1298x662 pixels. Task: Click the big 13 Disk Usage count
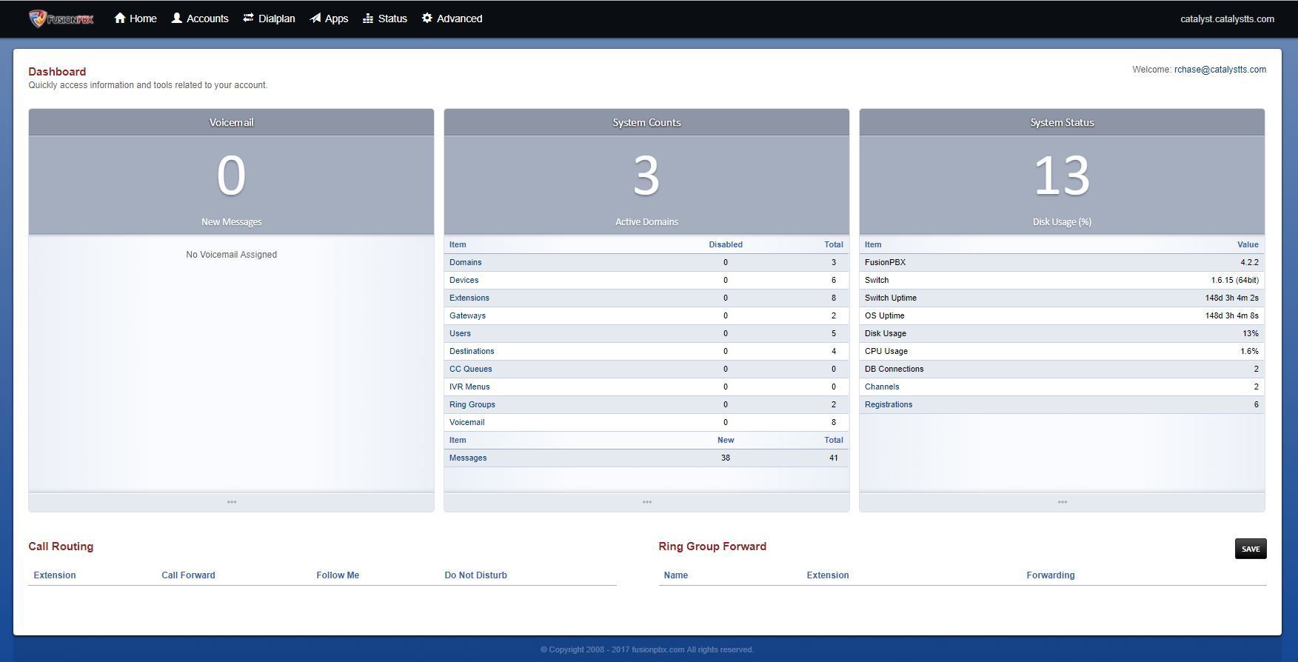pyautogui.click(x=1062, y=176)
